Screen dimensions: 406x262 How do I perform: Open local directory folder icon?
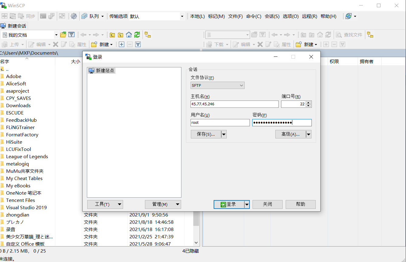pos(63,35)
